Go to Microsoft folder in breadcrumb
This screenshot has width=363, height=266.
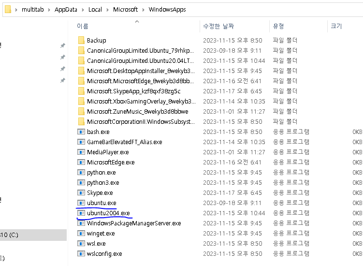tap(125, 10)
